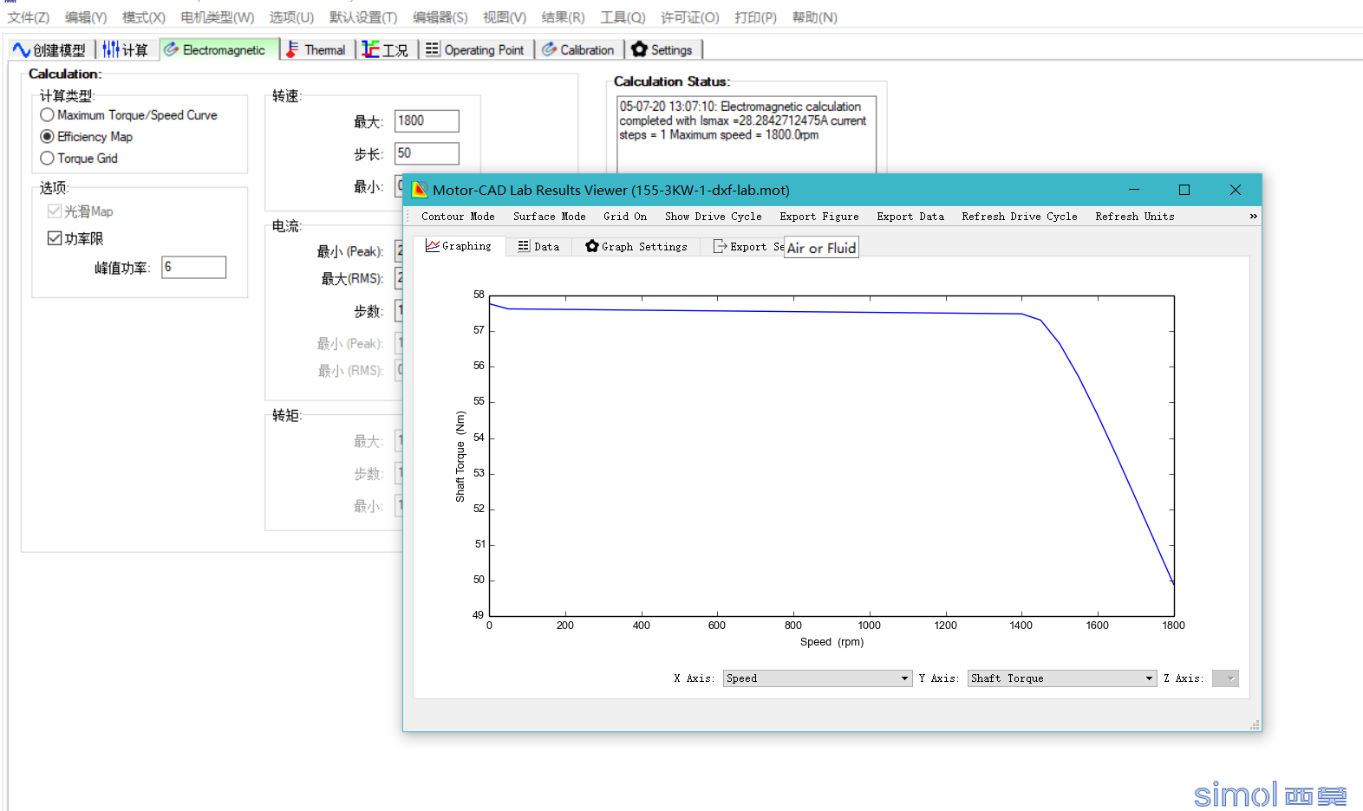Click Refresh Units

pyautogui.click(x=1135, y=217)
